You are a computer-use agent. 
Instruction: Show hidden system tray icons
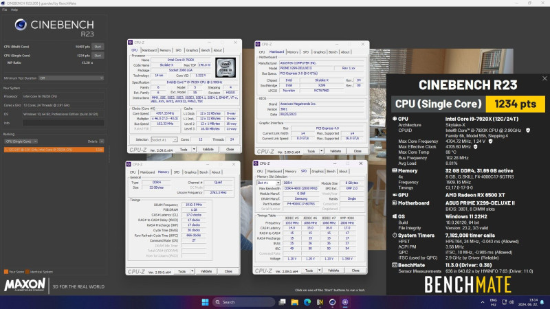click(x=483, y=302)
